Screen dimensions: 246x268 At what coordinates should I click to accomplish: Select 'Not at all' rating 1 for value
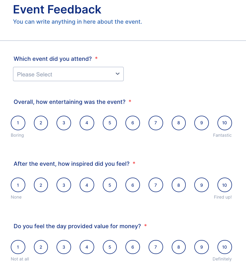(x=18, y=247)
